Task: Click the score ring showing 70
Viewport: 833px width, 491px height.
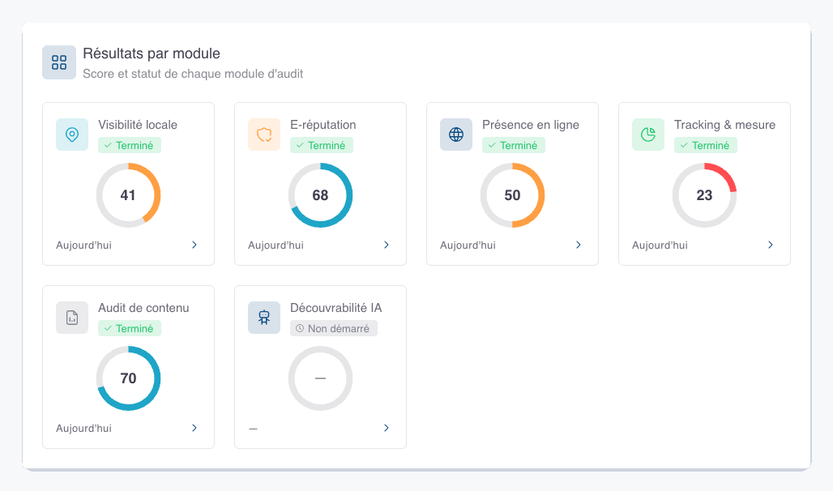Action: [129, 378]
